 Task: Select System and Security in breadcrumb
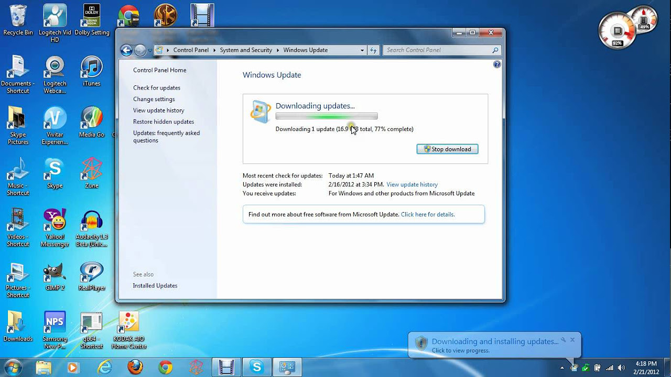click(x=246, y=50)
